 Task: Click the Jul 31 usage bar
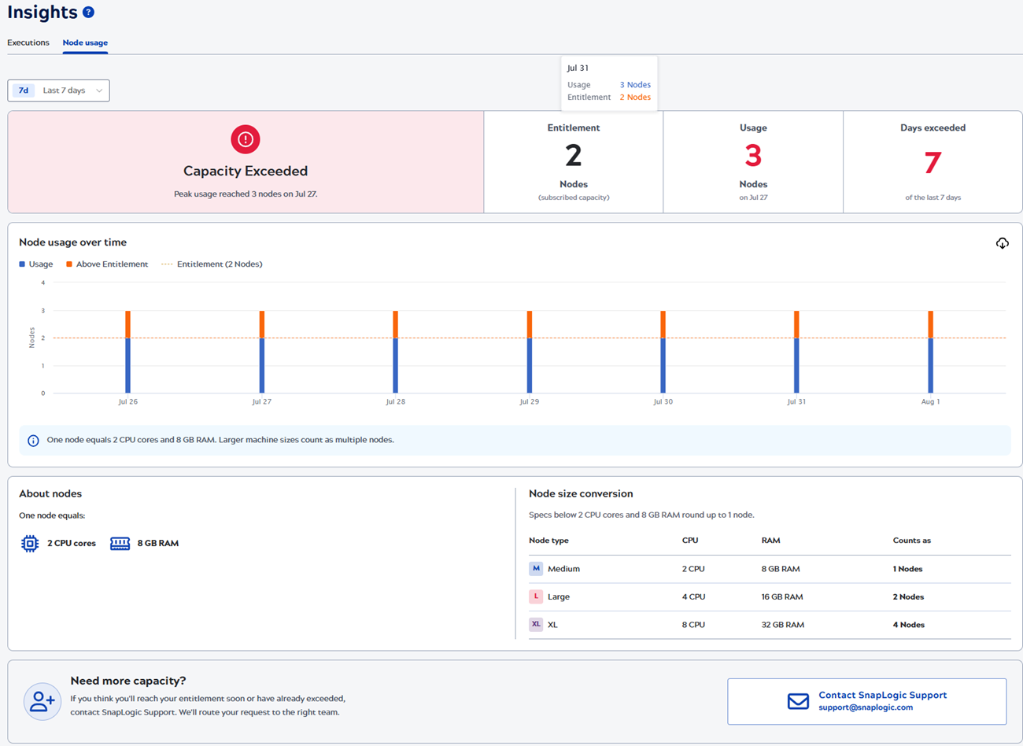pos(796,352)
